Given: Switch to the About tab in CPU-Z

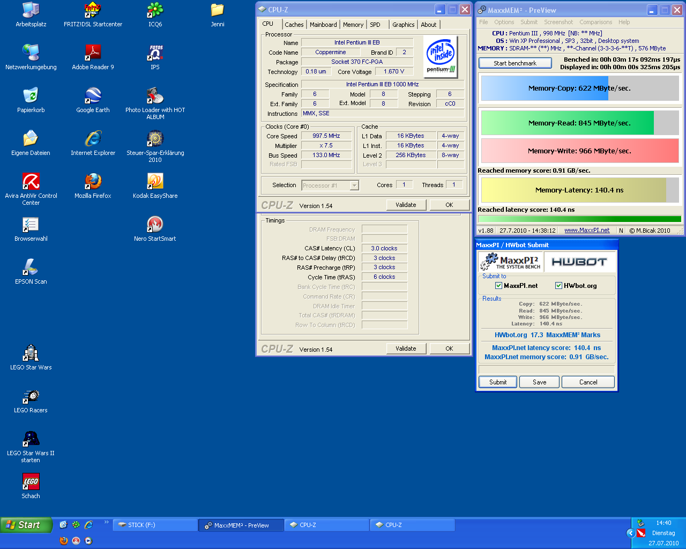Looking at the screenshot, I should (428, 25).
